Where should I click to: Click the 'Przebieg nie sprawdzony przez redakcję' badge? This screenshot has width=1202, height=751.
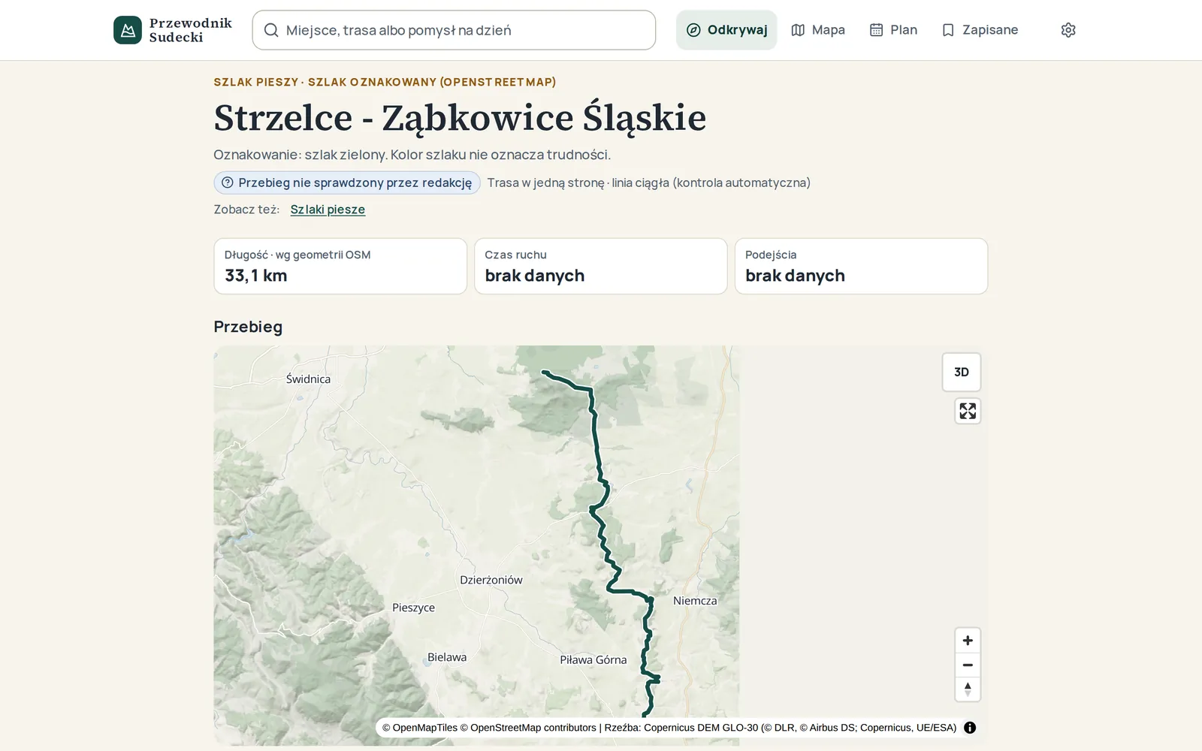347,182
